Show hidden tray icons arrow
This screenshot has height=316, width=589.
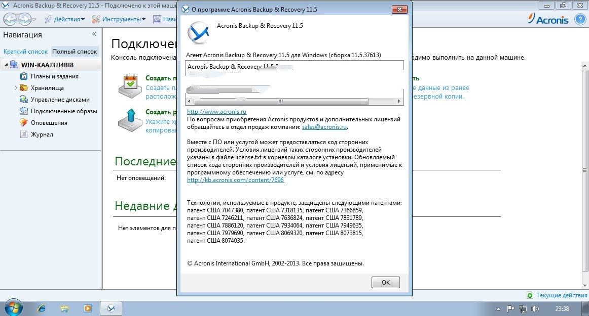click(x=498, y=309)
